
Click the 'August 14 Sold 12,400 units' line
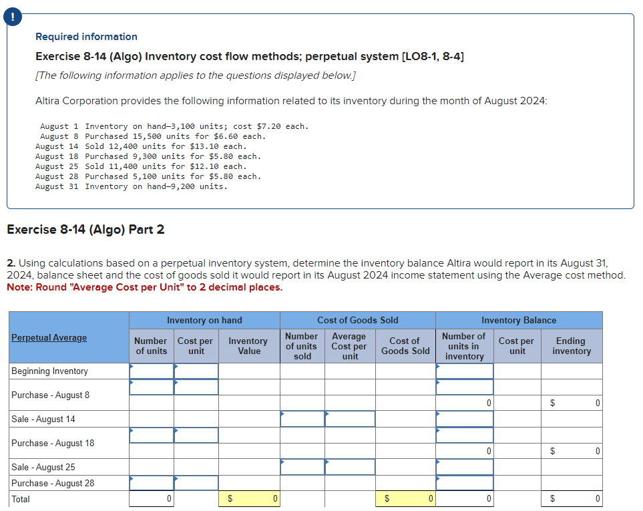(141, 146)
